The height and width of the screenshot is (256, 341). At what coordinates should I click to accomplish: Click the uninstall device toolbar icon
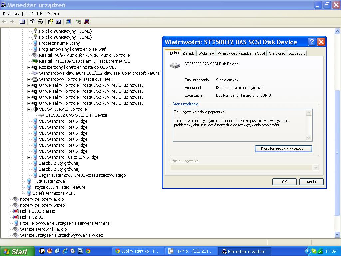(x=87, y=22)
